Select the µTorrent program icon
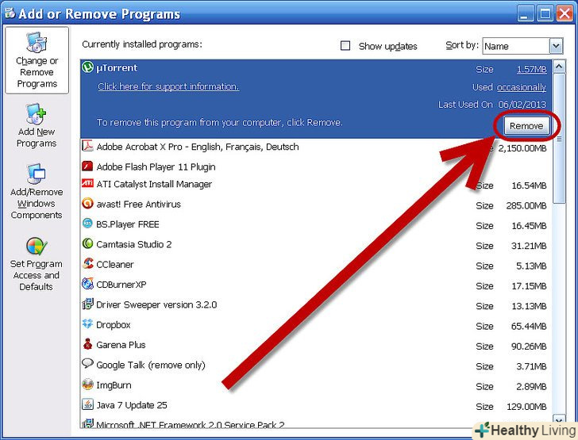Image resolution: width=578 pixels, height=440 pixels. tap(87, 67)
